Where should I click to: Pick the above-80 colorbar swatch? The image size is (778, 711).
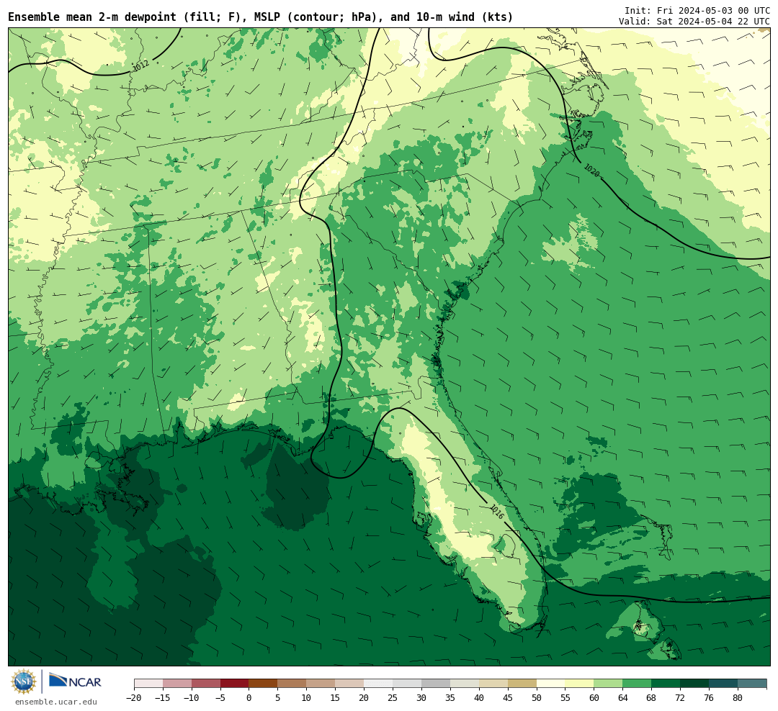pyautogui.click(x=753, y=684)
